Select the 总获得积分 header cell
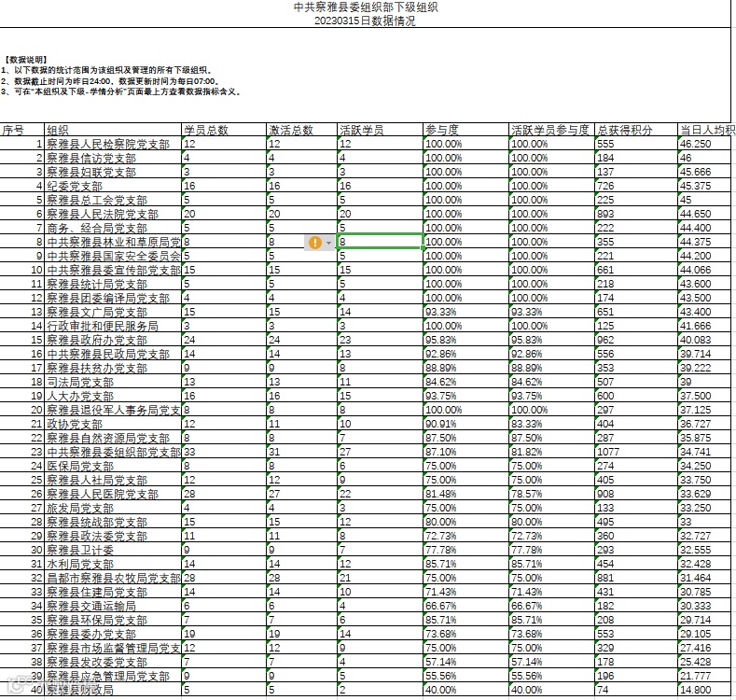 click(x=636, y=130)
